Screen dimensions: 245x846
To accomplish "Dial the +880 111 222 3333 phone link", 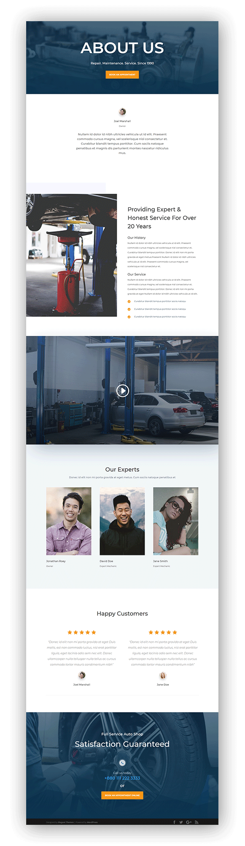I will 122,778.
